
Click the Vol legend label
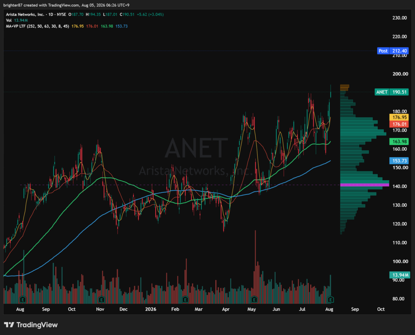(x=9, y=20)
